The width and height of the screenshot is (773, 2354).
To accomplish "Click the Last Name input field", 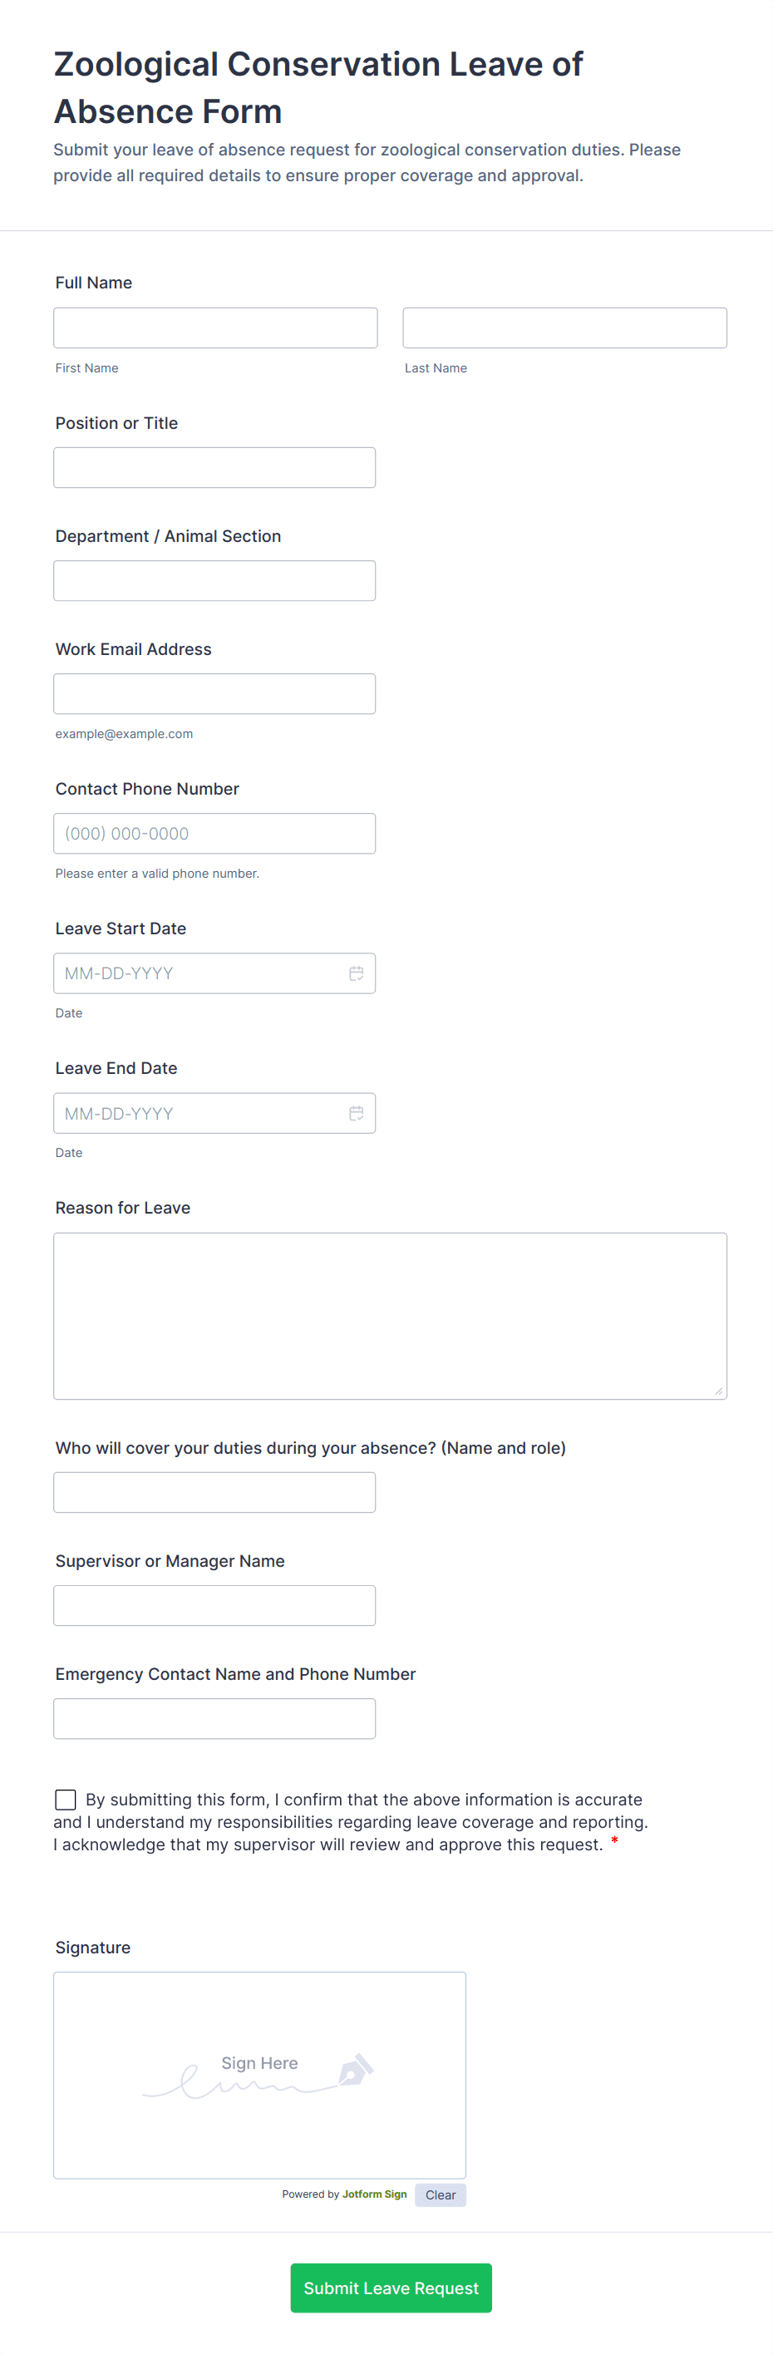I will pos(564,328).
